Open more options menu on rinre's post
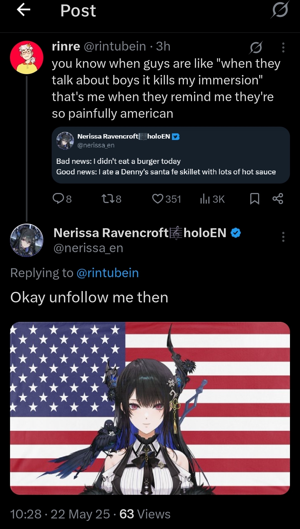The image size is (300, 529). pyautogui.click(x=283, y=47)
